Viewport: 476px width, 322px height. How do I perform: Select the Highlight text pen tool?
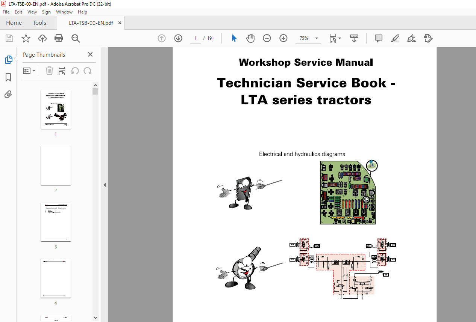[395, 38]
